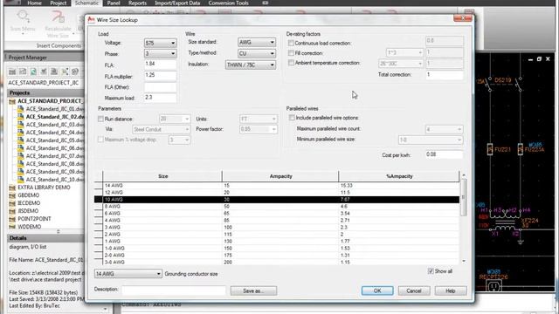Select the 14 AWG table row
The height and width of the screenshot is (314, 559).
(277, 186)
